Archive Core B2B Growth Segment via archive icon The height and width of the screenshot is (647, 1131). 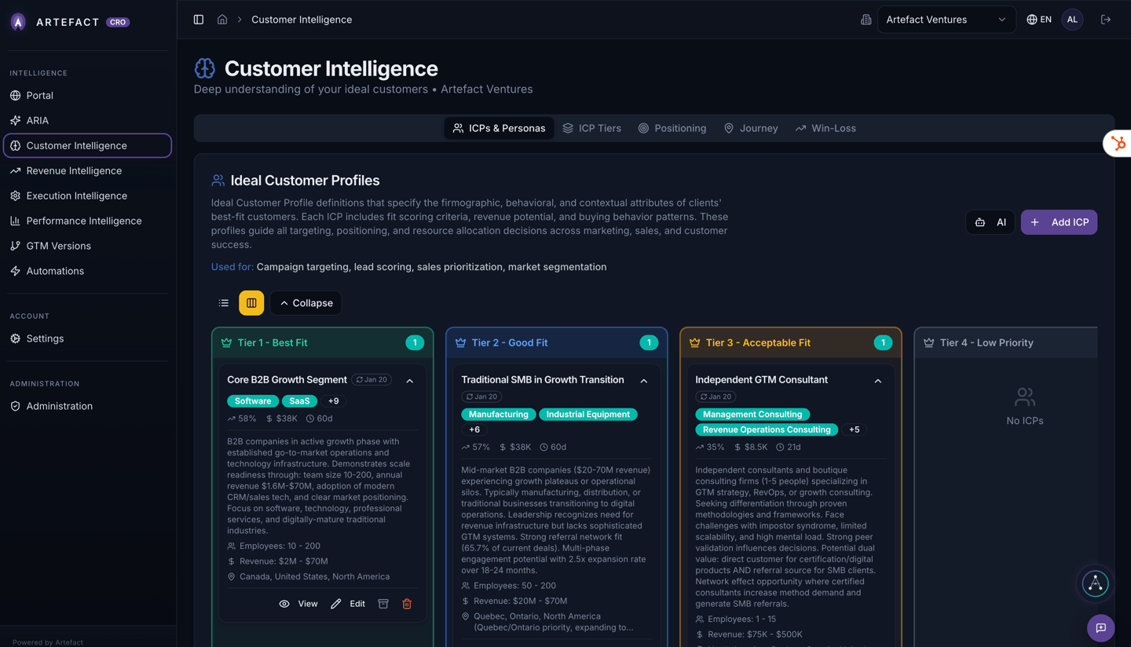[x=383, y=603]
